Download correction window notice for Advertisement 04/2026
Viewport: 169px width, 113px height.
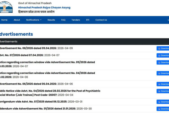[x=163, y=73]
